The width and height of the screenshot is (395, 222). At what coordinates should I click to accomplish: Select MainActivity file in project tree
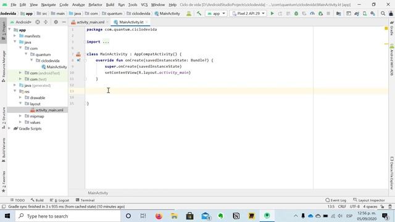coord(54,67)
